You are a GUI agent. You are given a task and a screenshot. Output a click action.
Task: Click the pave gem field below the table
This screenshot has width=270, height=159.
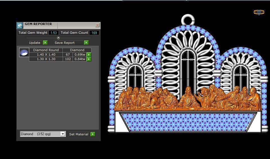(188, 122)
